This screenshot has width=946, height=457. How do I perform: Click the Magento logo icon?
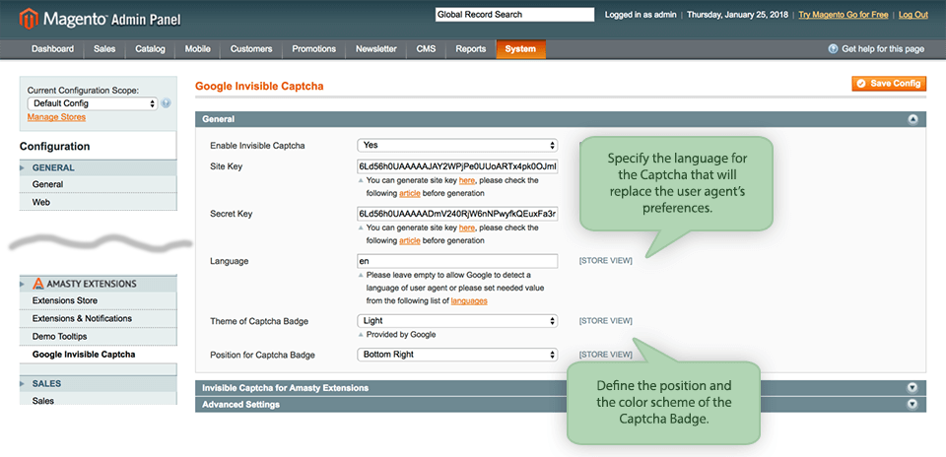tap(29, 20)
